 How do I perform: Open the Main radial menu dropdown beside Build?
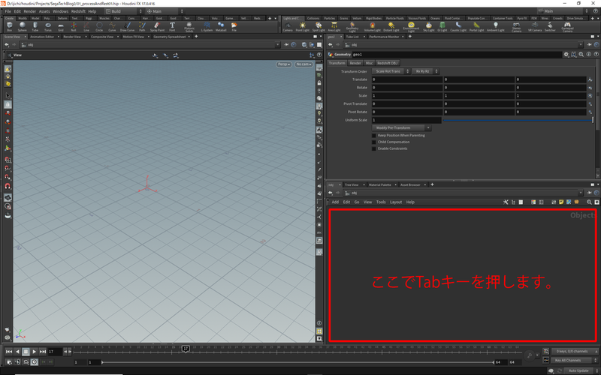tap(165, 11)
